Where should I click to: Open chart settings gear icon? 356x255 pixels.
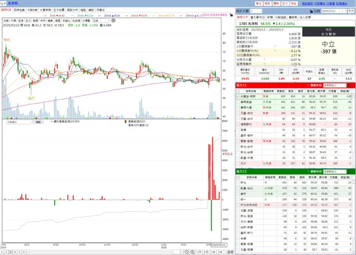tap(113, 20)
